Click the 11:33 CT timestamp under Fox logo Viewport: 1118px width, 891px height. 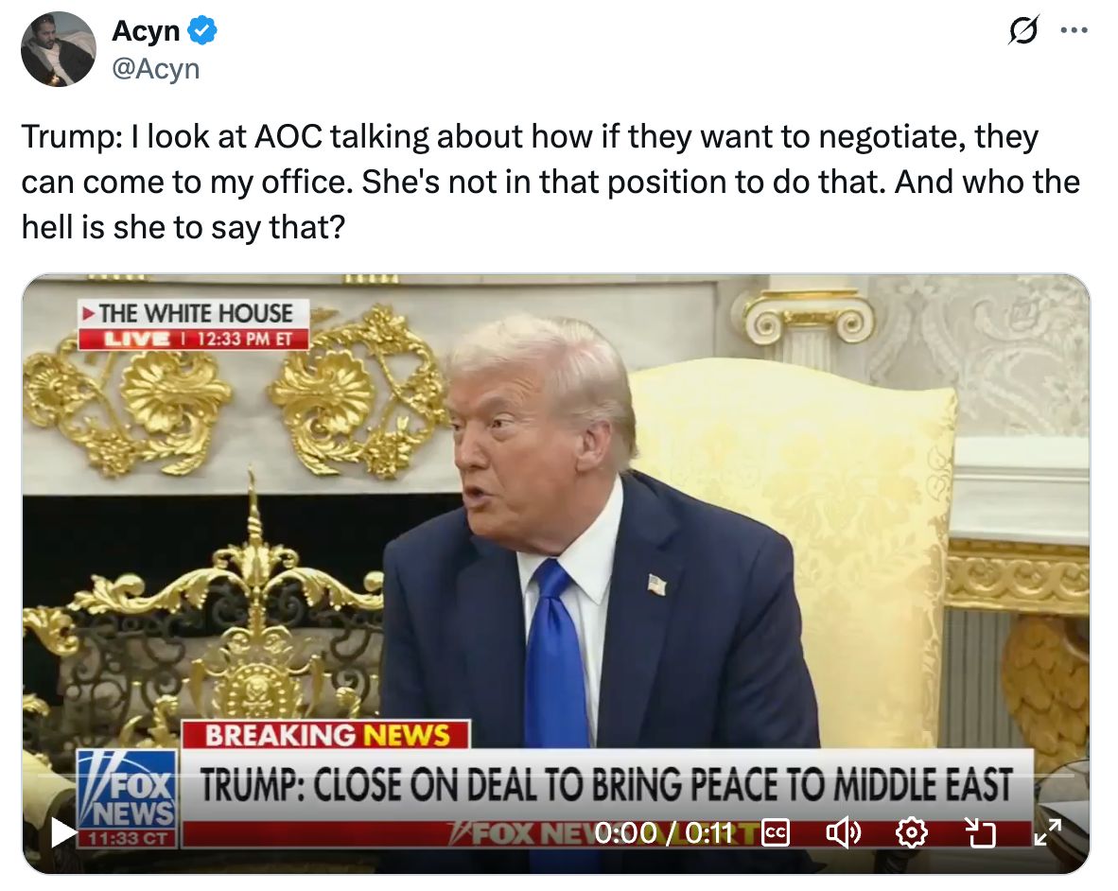point(127,838)
